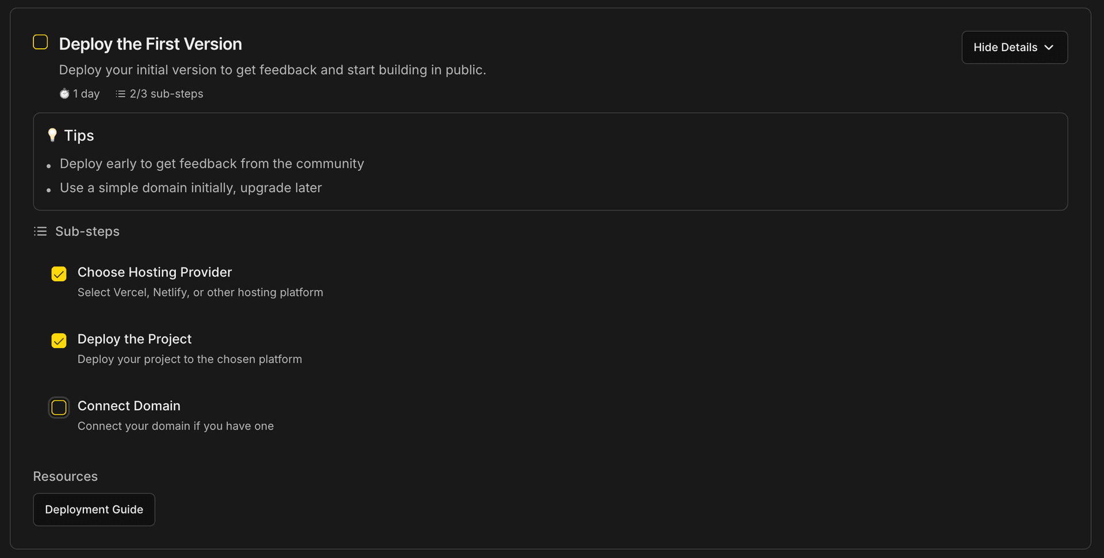The height and width of the screenshot is (558, 1104).
Task: Click the Tips heading text
Action: 79,136
